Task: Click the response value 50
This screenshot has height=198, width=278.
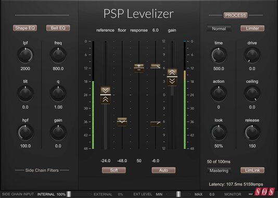Action: [139, 160]
